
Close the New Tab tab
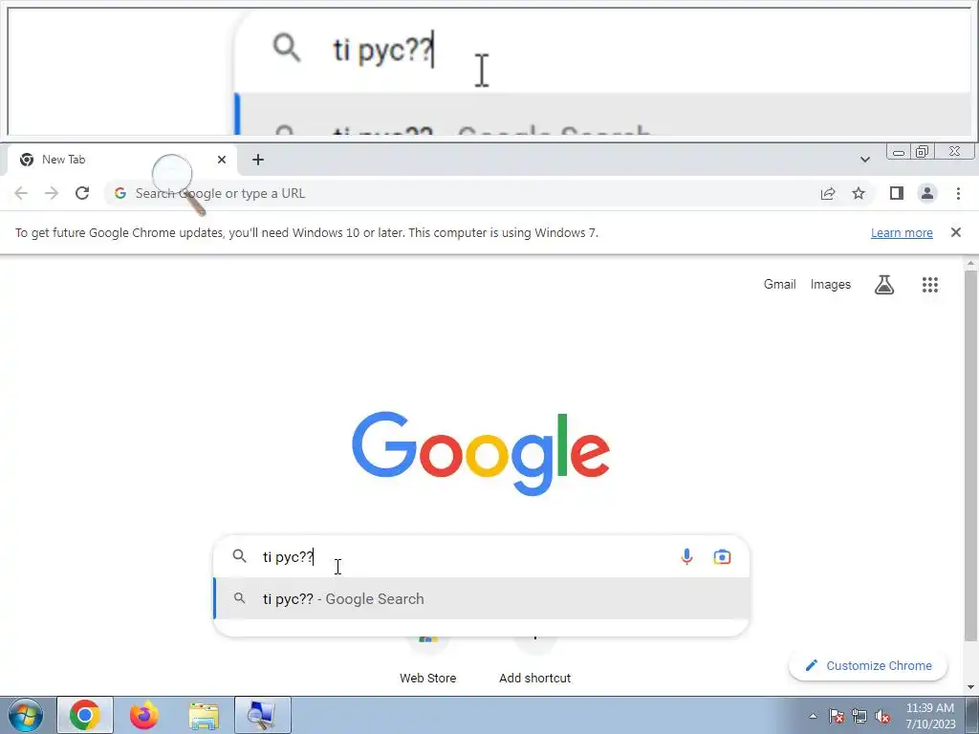tap(222, 160)
